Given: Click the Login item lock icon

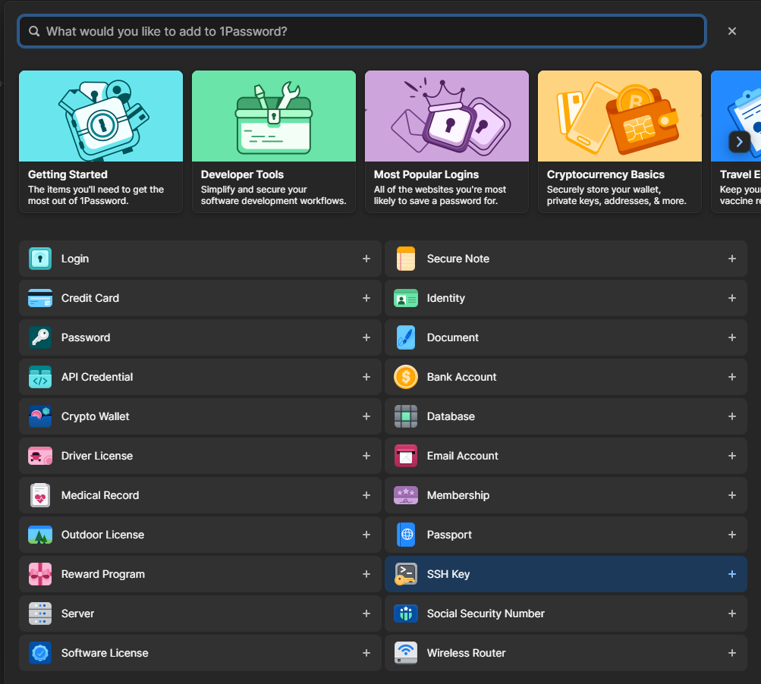Looking at the screenshot, I should pyautogui.click(x=40, y=259).
